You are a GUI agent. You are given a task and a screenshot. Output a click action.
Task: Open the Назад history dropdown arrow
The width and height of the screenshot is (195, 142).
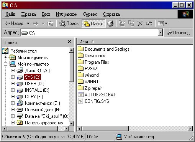[x=28, y=23]
